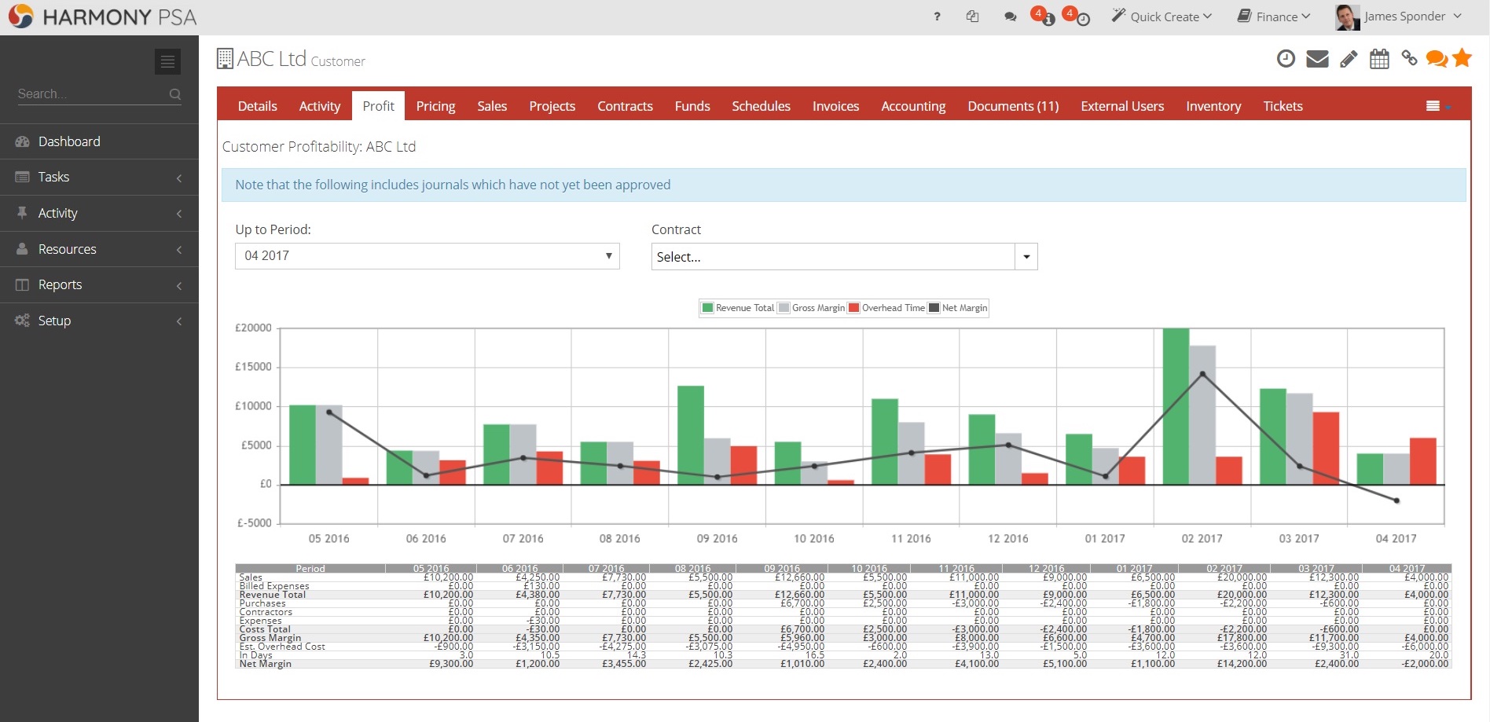The width and height of the screenshot is (1490, 722).
Task: Click the customer clock history icon
Action: (1286, 58)
